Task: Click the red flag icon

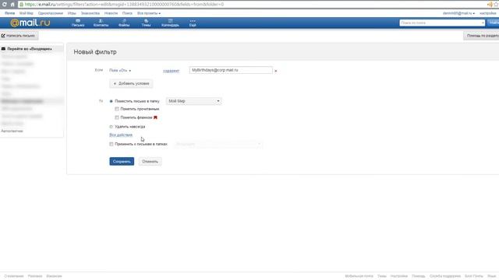Action: pyautogui.click(x=155, y=117)
